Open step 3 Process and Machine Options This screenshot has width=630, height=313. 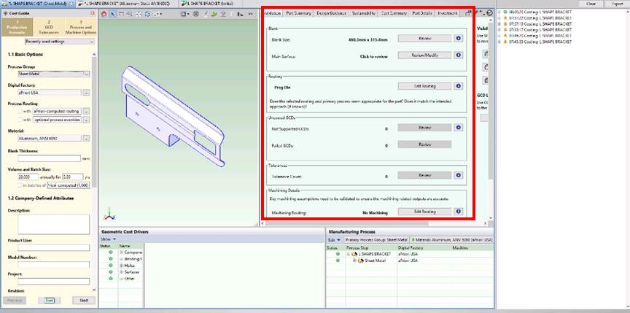pyautogui.click(x=81, y=27)
